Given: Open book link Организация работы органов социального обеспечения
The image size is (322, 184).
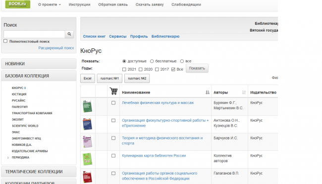Looking at the screenshot, I should [160, 176].
